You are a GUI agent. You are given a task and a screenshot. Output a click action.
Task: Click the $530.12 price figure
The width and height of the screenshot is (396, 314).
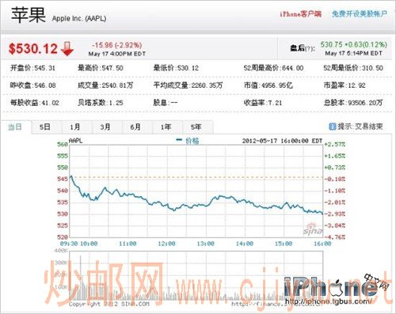[x=33, y=49]
